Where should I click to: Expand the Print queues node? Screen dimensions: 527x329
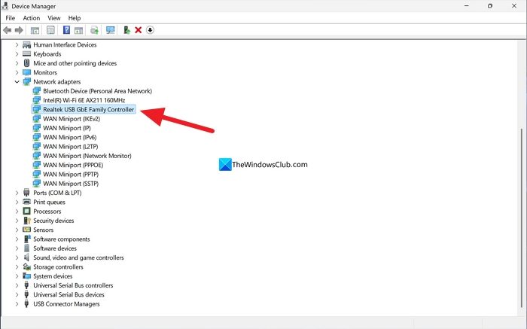17,202
